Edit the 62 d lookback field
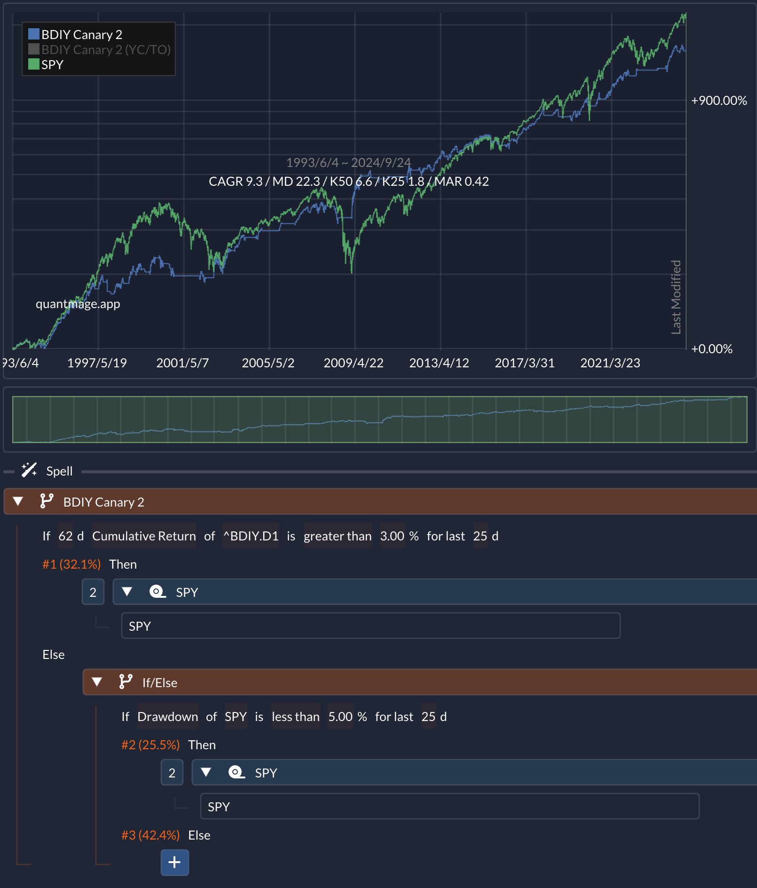The height and width of the screenshot is (888, 757). click(x=66, y=536)
